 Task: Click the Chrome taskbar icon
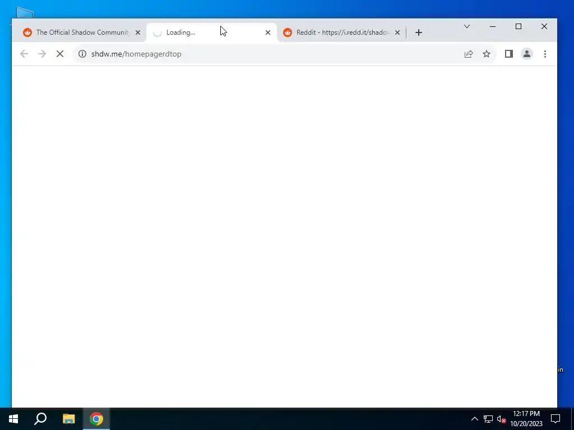96,419
